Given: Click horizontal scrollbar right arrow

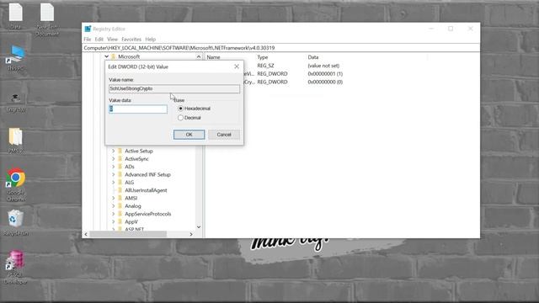Looking at the screenshot, I should pos(191,234).
